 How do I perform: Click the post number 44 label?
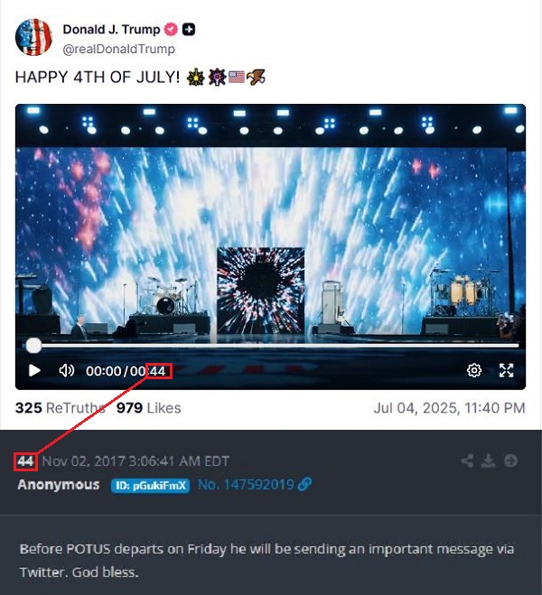25,461
